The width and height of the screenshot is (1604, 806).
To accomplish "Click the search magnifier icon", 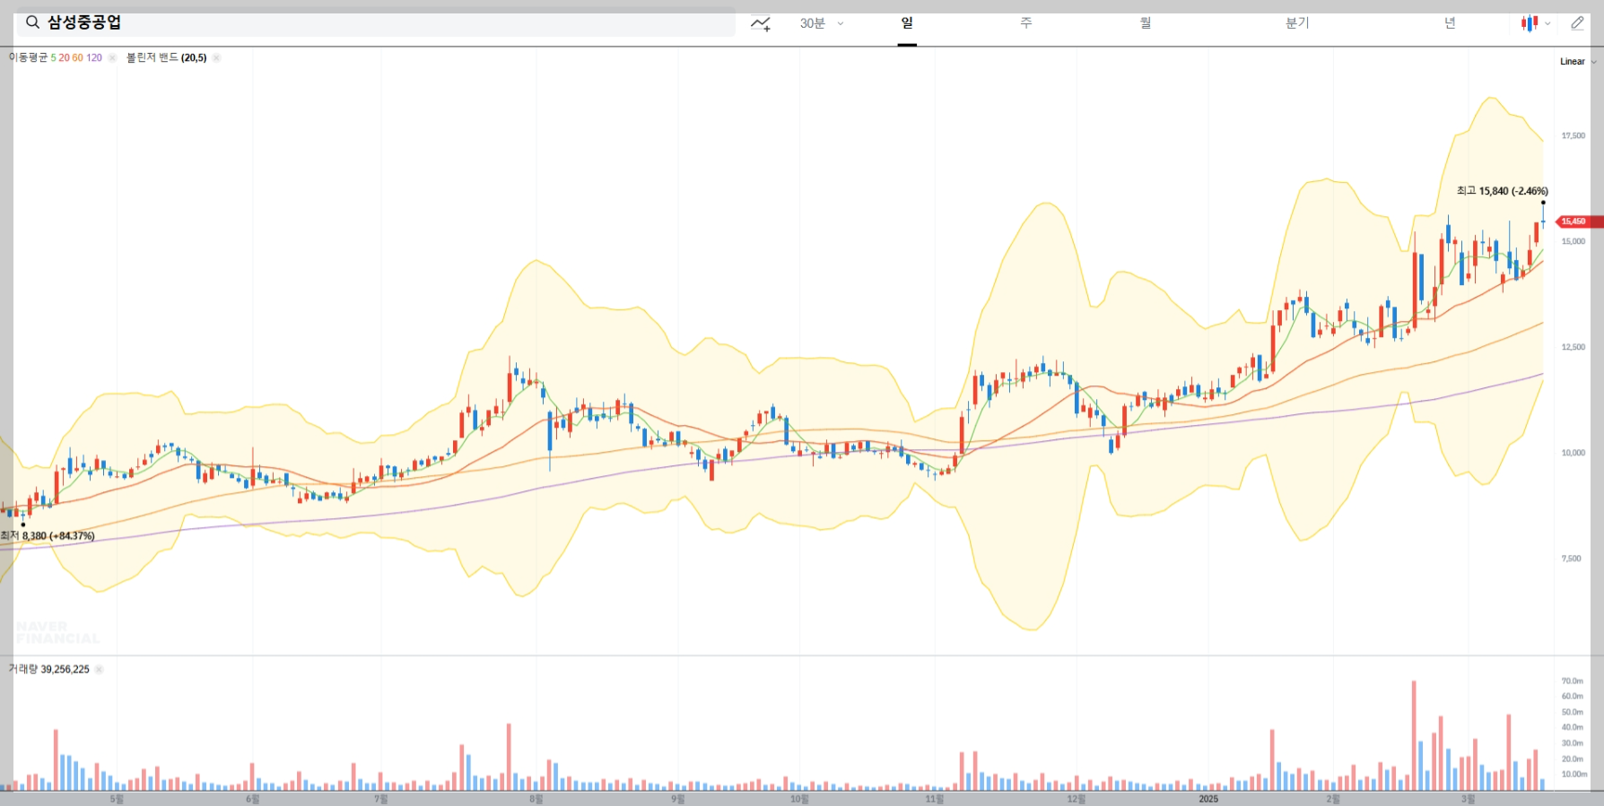I will click(x=32, y=22).
